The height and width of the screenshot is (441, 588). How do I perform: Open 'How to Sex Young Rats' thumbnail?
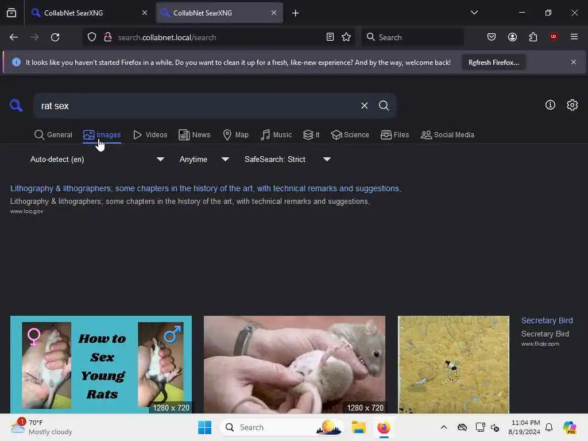point(101,365)
